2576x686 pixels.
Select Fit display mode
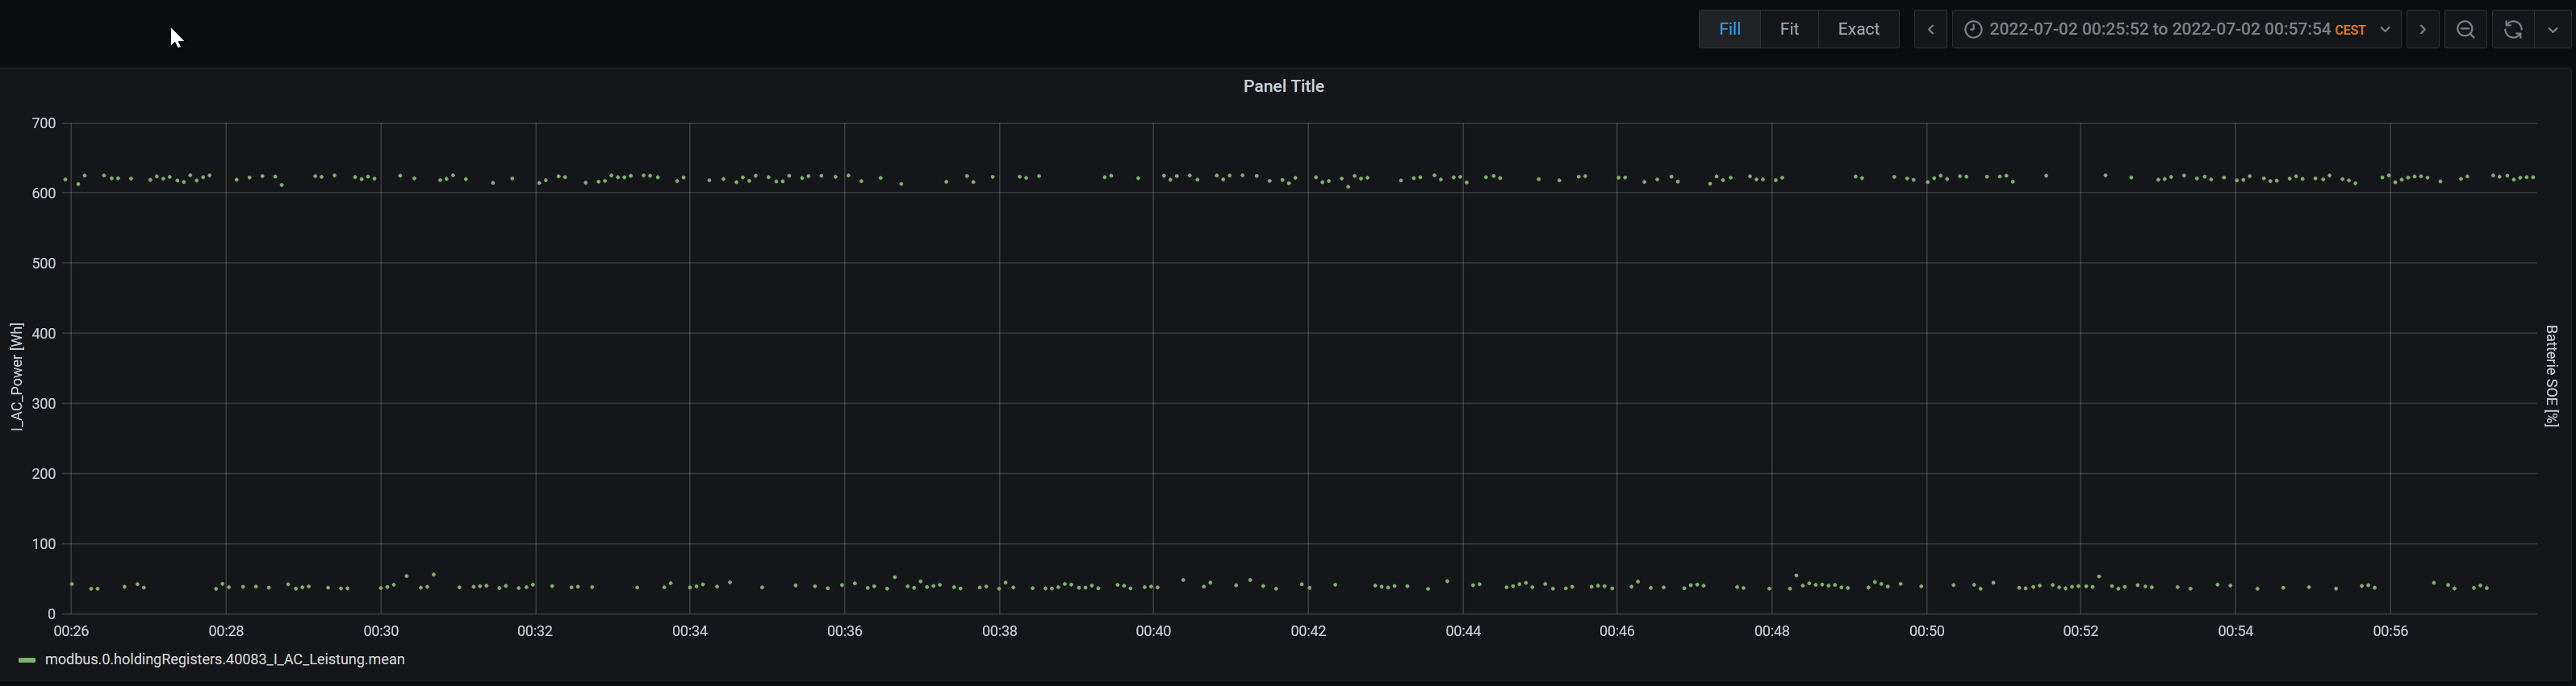point(1789,29)
